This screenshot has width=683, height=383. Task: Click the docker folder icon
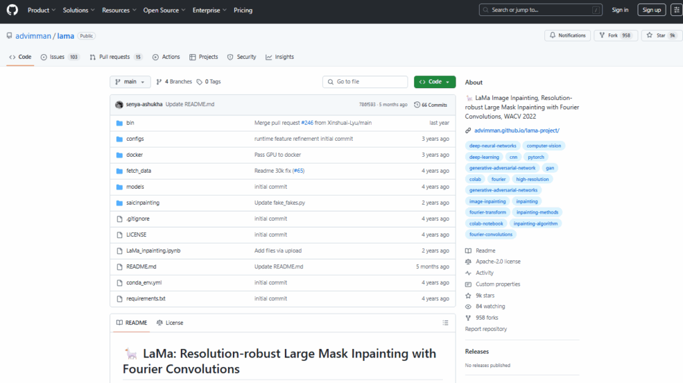coord(119,155)
